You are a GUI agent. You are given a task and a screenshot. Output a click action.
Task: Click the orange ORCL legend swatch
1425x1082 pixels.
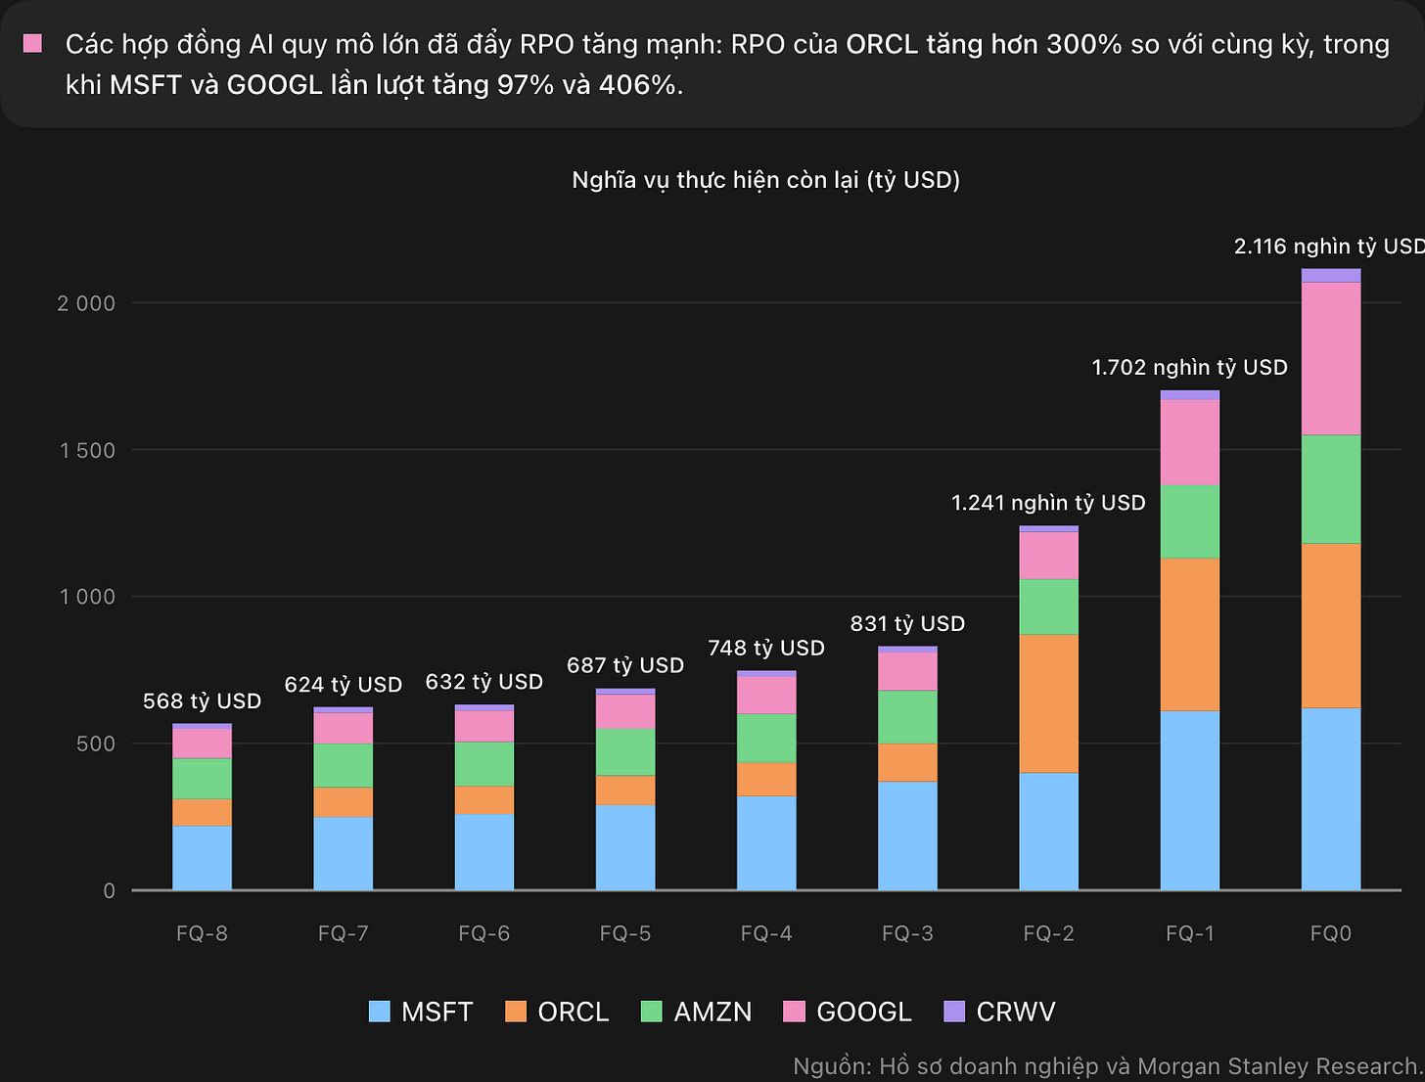tap(516, 1012)
